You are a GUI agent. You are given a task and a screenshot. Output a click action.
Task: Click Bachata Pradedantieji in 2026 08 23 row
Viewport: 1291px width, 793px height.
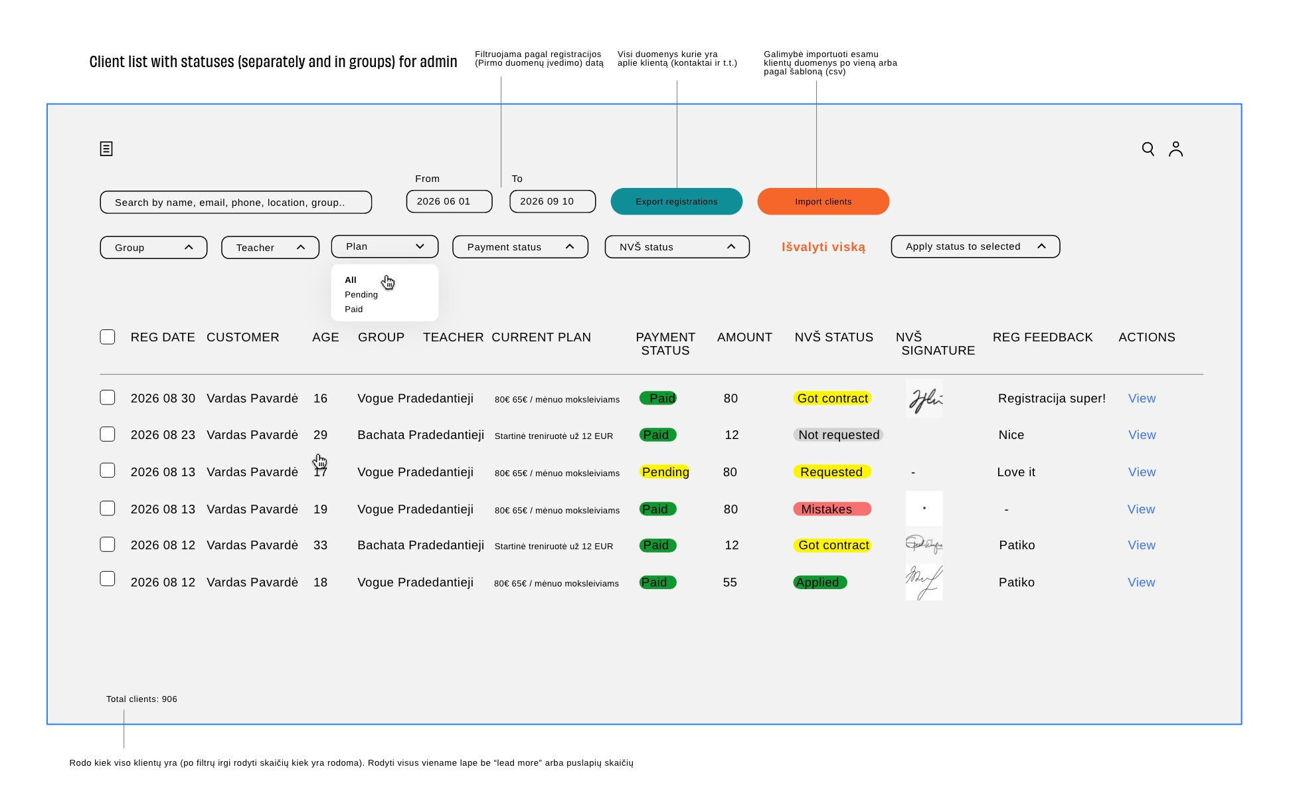(420, 435)
